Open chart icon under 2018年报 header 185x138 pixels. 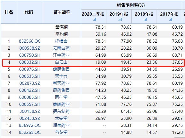click(145, 19)
